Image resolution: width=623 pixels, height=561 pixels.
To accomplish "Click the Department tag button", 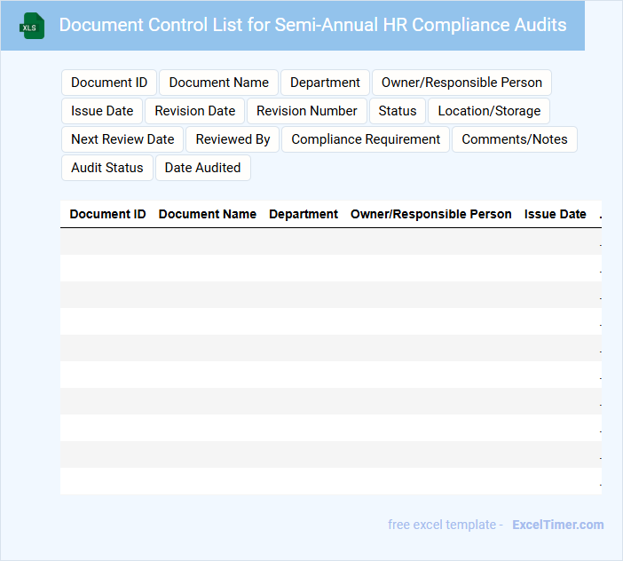I will click(325, 83).
